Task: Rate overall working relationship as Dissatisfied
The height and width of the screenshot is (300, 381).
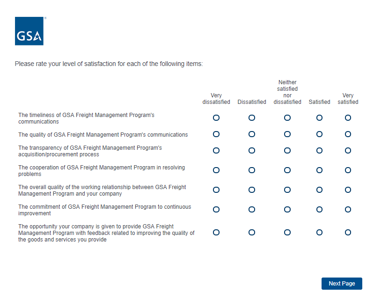Action: tap(252, 190)
